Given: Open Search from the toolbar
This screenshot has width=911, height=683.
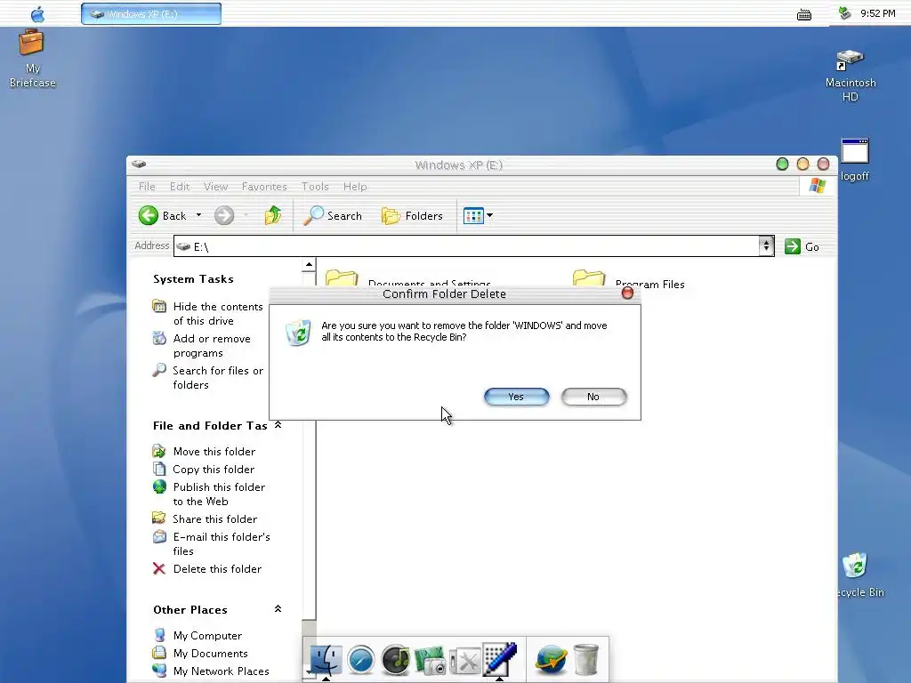Looking at the screenshot, I should pyautogui.click(x=333, y=215).
